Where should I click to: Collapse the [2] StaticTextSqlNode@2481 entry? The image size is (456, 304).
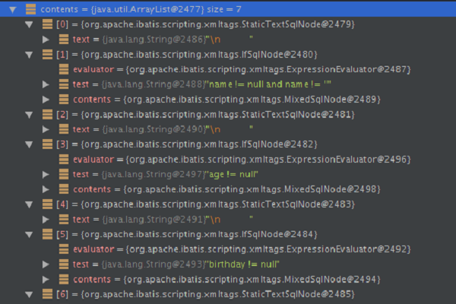(x=29, y=115)
